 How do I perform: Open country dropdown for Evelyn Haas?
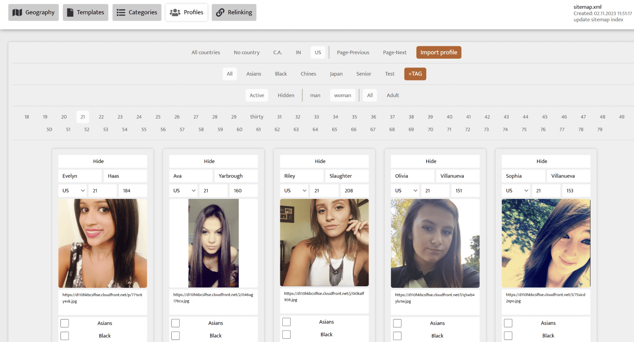73,191
